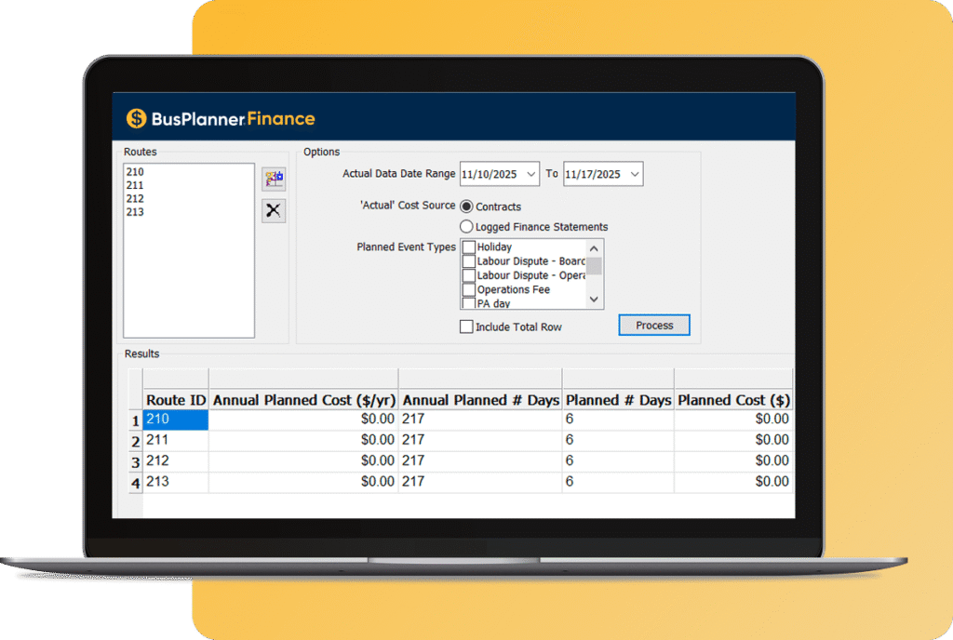The width and height of the screenshot is (953, 640).
Task: Enable the Include Total Row checkbox
Action: (467, 327)
